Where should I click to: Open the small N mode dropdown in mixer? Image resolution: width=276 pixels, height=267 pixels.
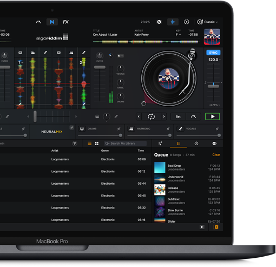[x=120, y=56]
